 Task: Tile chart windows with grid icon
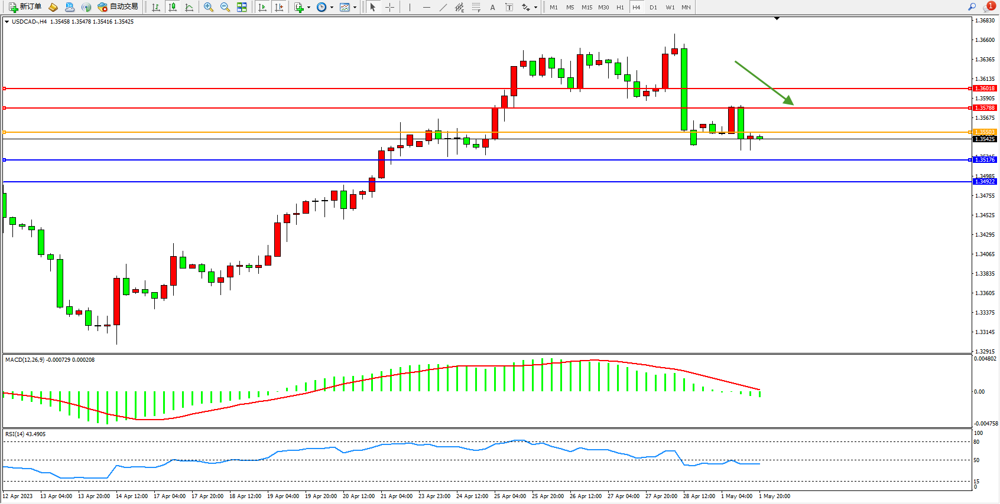coord(242,7)
